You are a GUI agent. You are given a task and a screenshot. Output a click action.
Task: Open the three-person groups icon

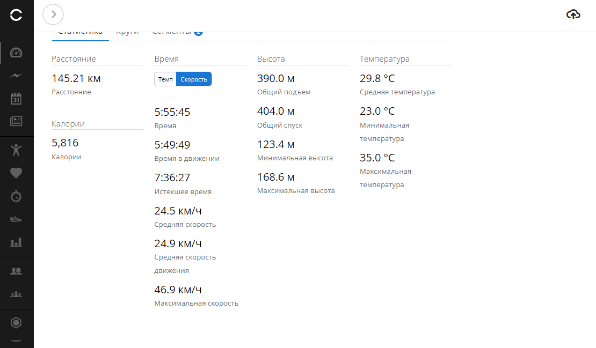click(16, 294)
